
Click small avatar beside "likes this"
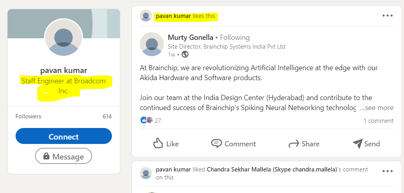click(146, 16)
